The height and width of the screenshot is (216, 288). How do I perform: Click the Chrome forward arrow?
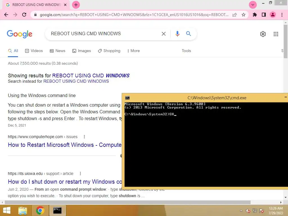coord(15,15)
